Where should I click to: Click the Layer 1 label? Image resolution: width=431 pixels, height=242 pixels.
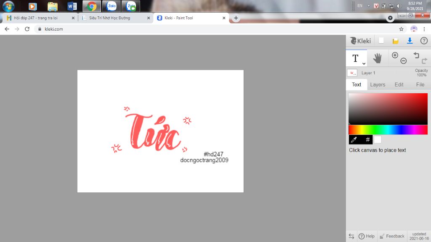pos(368,73)
